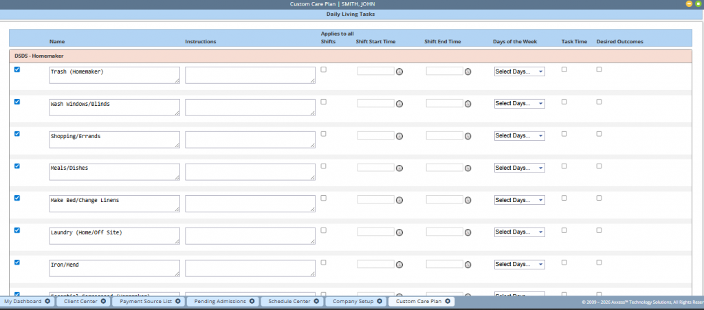Image resolution: width=704 pixels, height=310 pixels.
Task: Check Task Time for Iron/Mend
Action: point(564,262)
